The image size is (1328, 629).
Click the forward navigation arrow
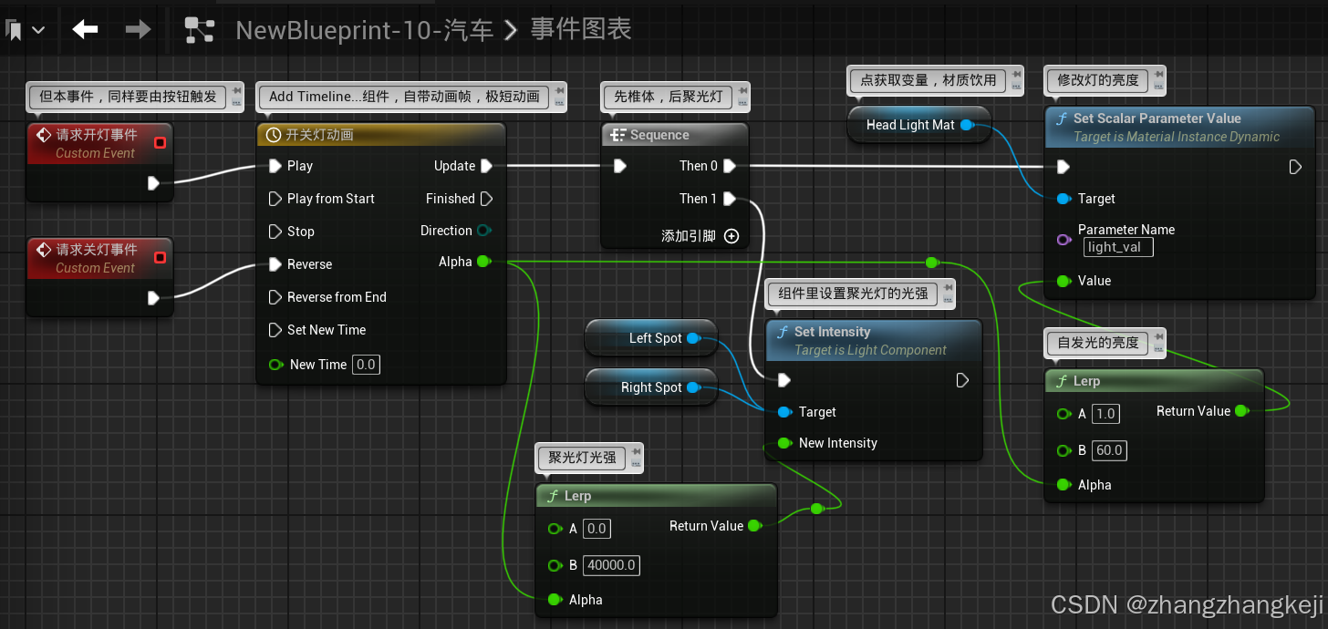pyautogui.click(x=138, y=30)
